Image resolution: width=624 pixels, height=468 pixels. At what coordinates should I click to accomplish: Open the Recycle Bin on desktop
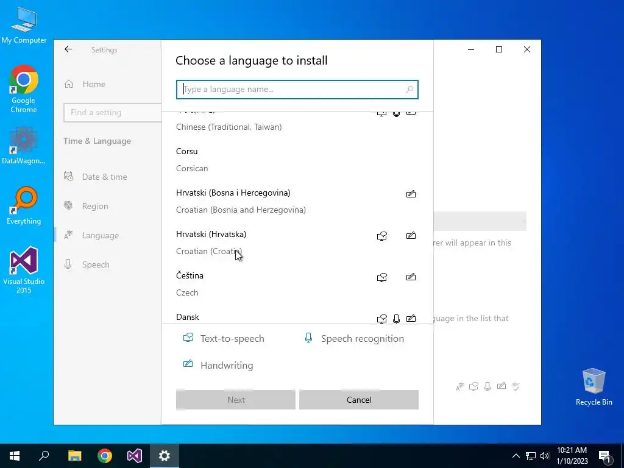click(x=594, y=387)
